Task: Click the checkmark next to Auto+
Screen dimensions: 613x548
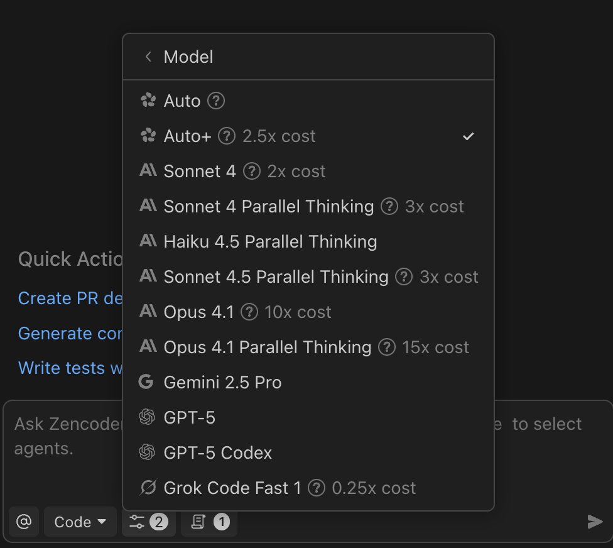Action: click(468, 135)
